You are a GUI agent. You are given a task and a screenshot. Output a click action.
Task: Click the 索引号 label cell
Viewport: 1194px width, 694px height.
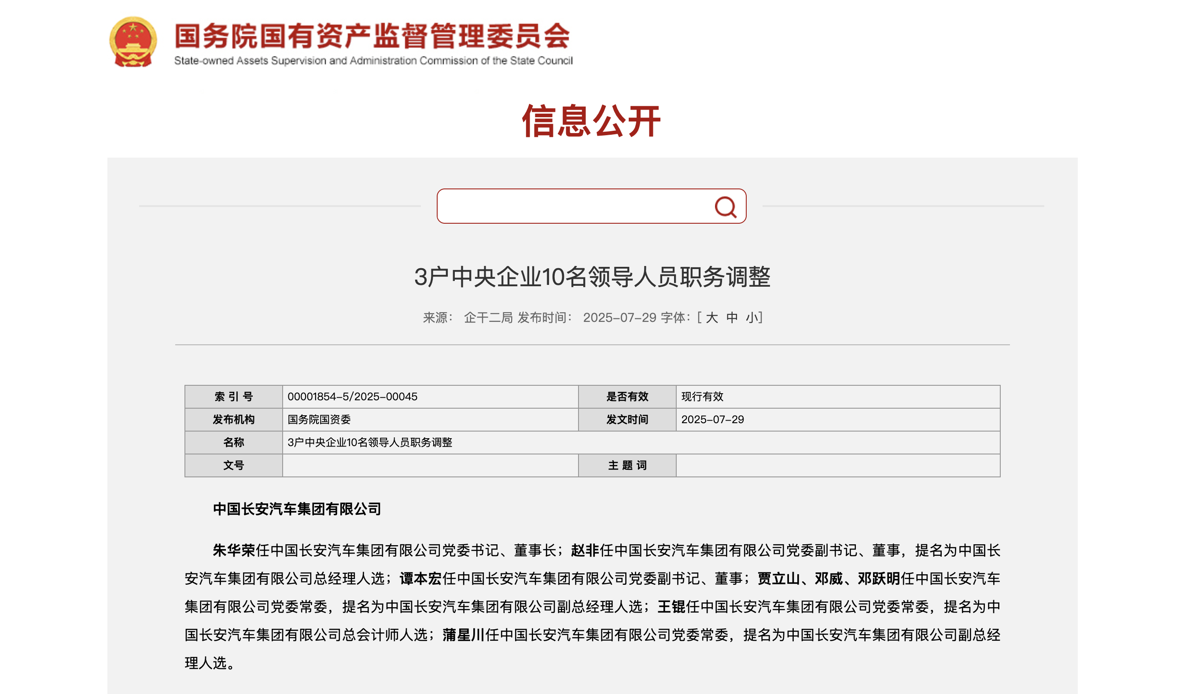tap(234, 397)
